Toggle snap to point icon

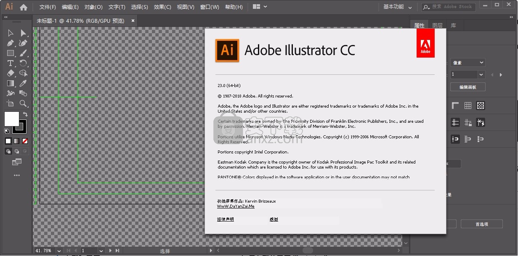coord(455,139)
